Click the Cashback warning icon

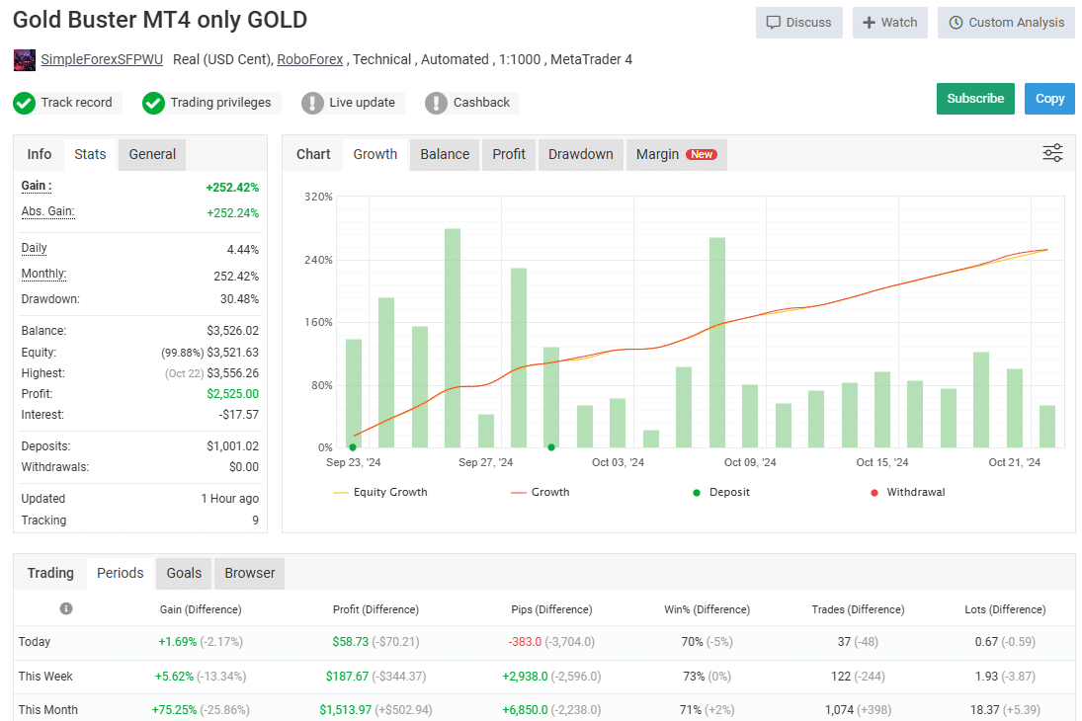[x=436, y=103]
